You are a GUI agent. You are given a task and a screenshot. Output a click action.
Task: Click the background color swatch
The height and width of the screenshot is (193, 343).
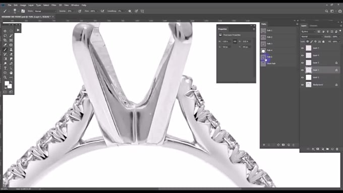click(x=10, y=86)
